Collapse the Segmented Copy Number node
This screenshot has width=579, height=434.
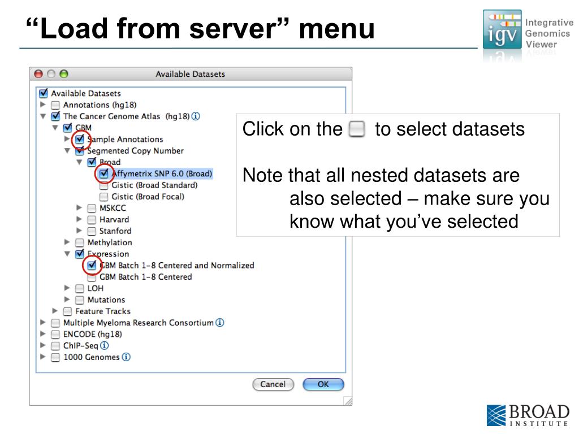[x=67, y=150]
